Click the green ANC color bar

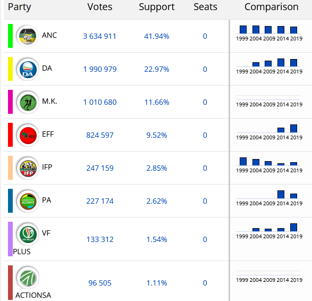10,36
